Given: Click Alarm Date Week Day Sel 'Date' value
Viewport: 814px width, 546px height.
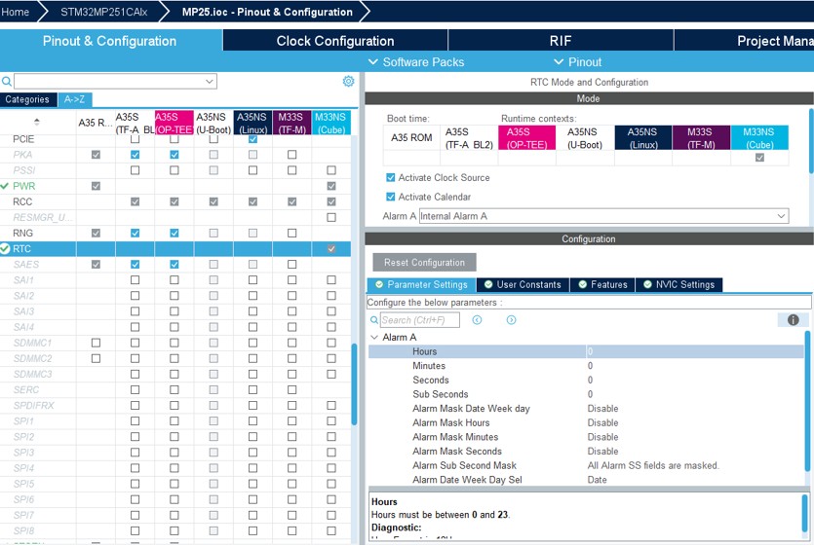Looking at the screenshot, I should [597, 480].
